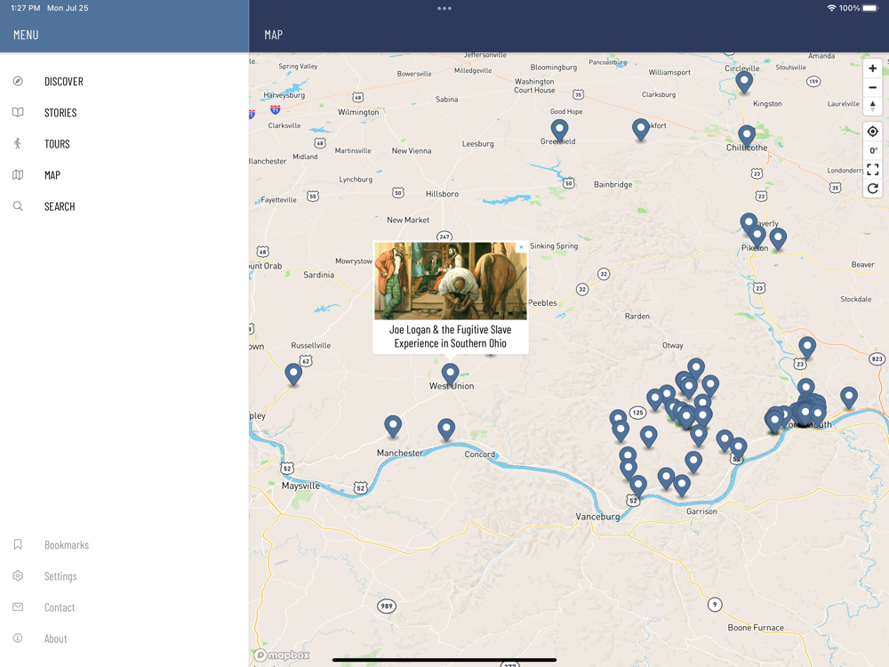Click the folded Map icon
Image resolution: width=889 pixels, height=667 pixels.
[18, 174]
